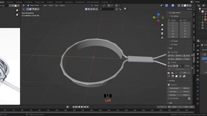Select solid viewport shading
Image resolution: width=207 pixels, height=116 pixels.
[x=185, y=5]
